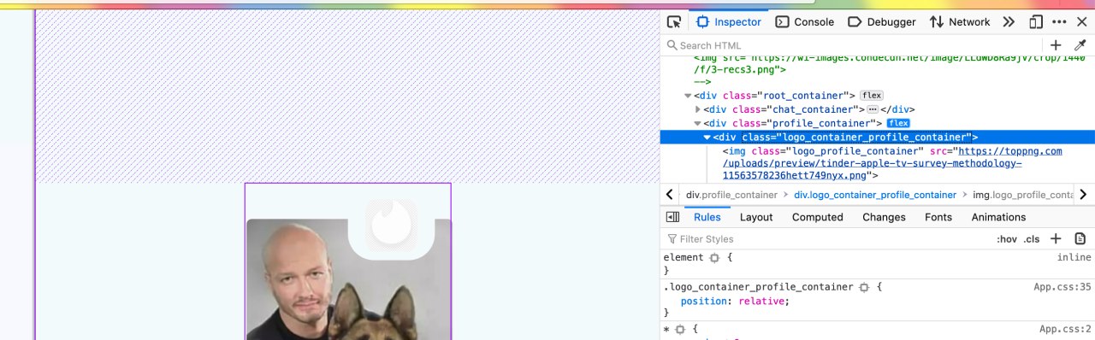This screenshot has width=1095, height=340.
Task: Open the Changes tab
Action: click(884, 217)
